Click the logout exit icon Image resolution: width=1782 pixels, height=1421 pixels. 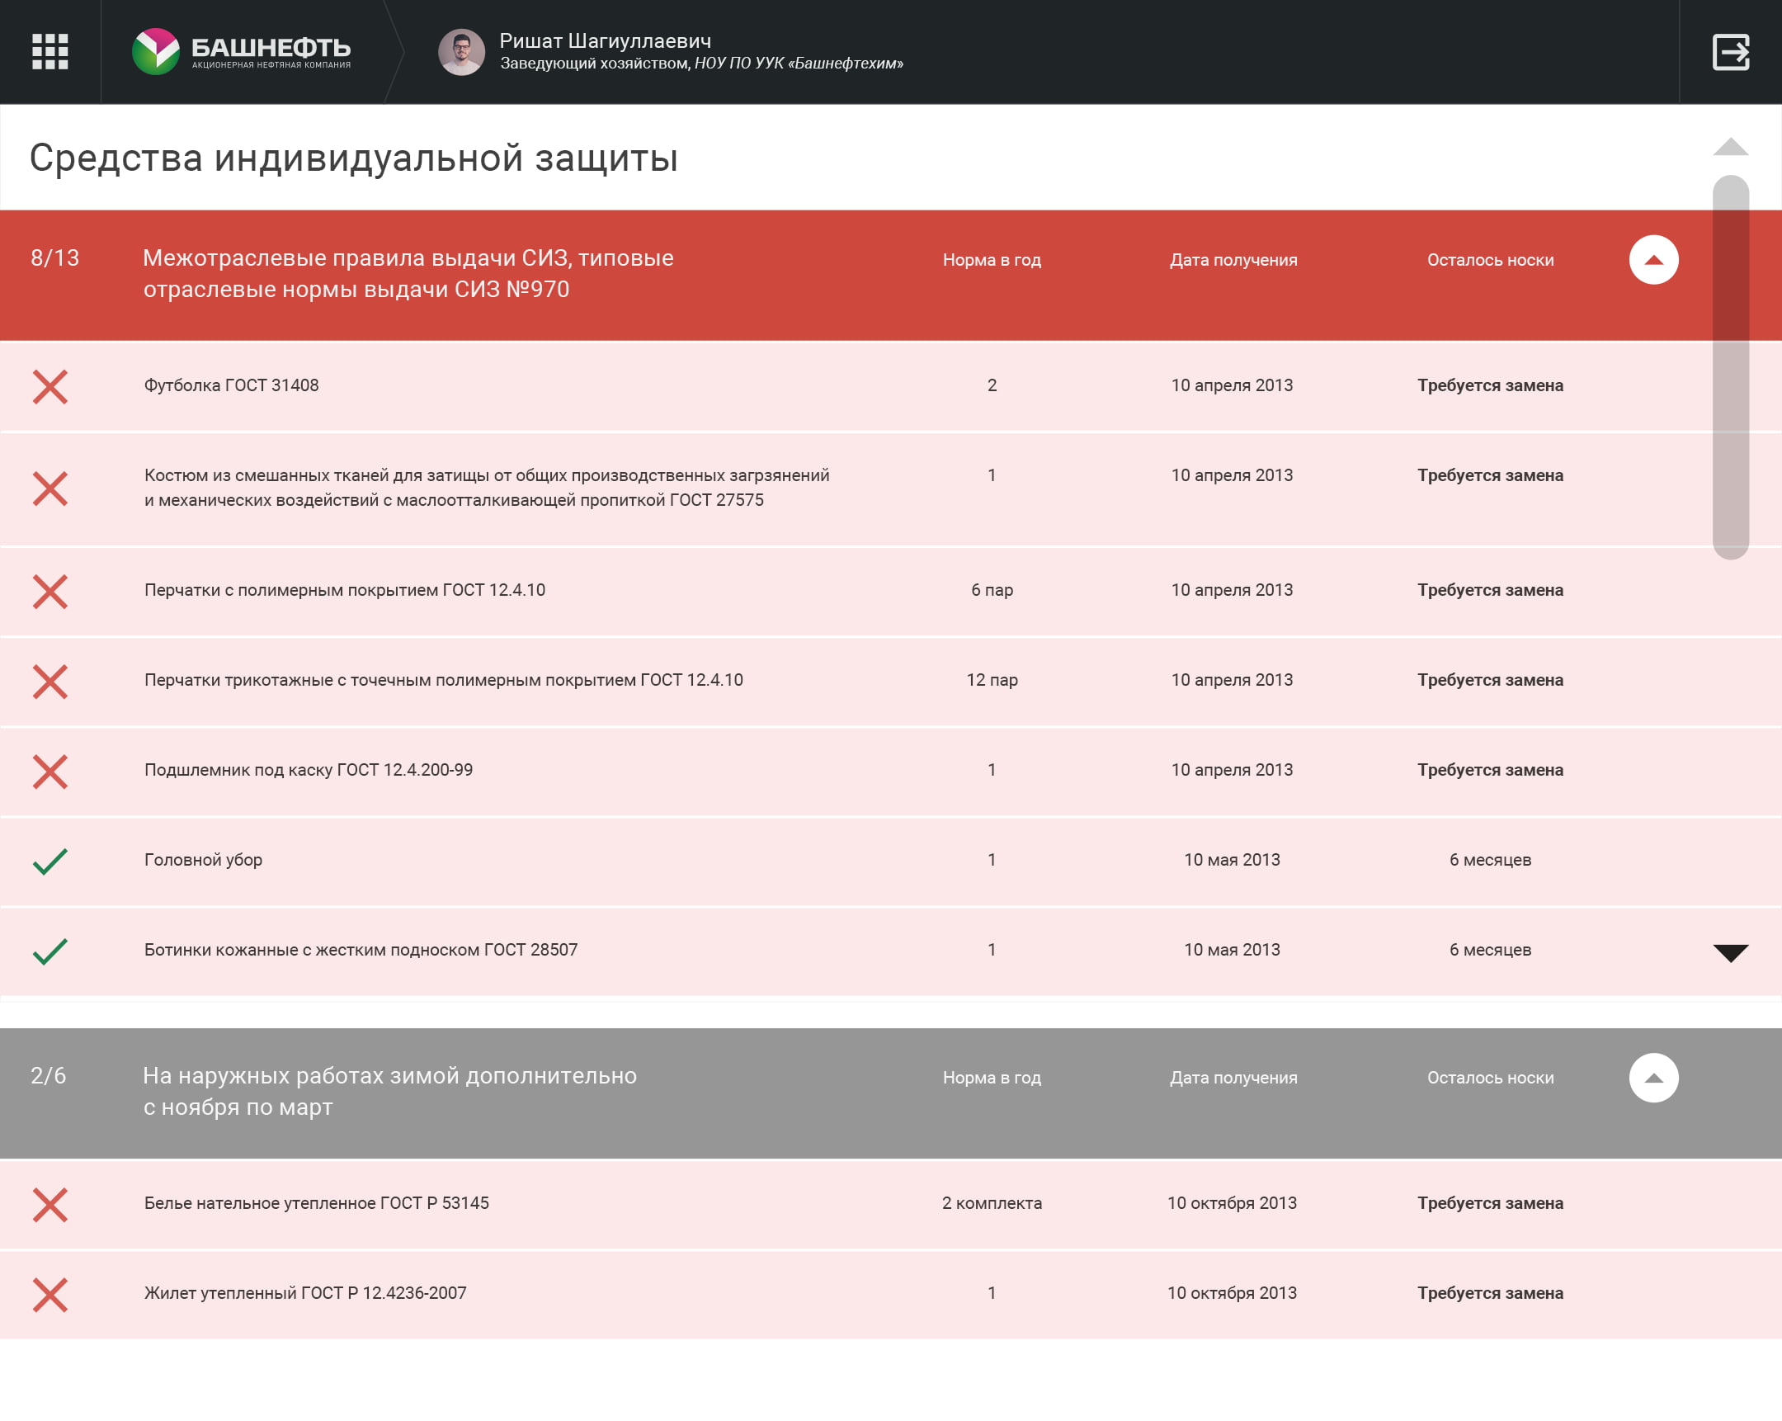[x=1730, y=51]
